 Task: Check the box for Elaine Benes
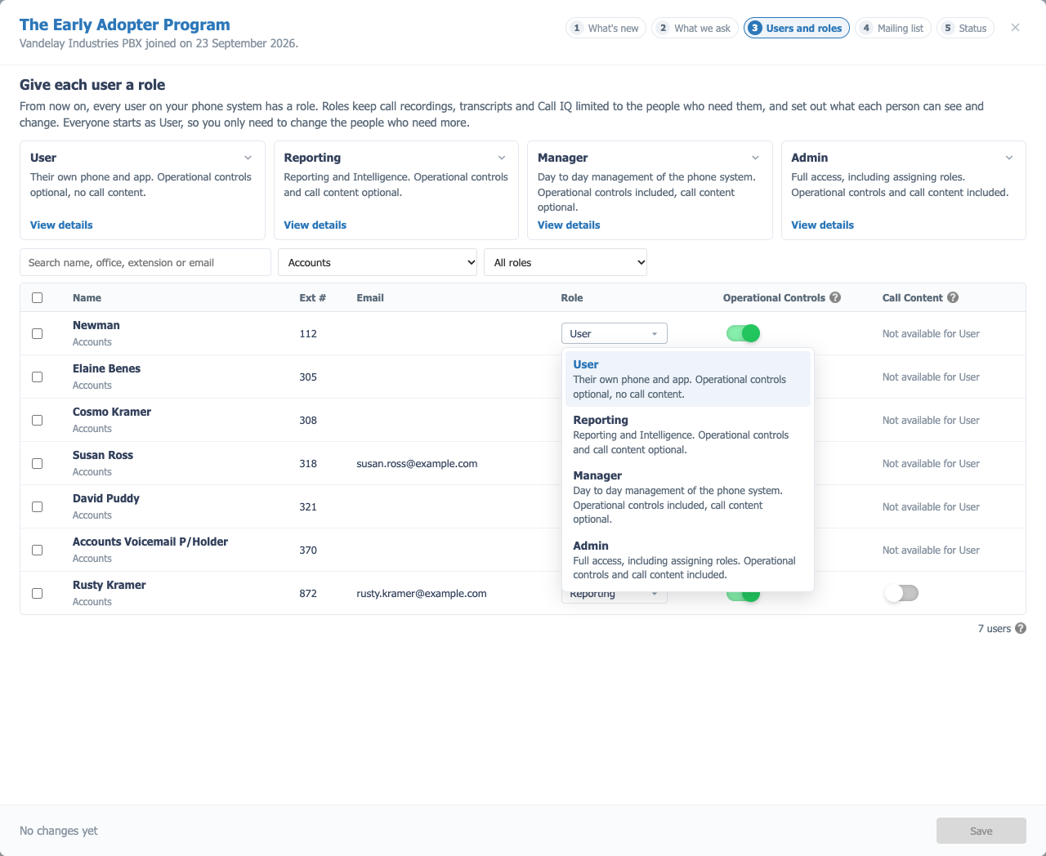click(37, 377)
